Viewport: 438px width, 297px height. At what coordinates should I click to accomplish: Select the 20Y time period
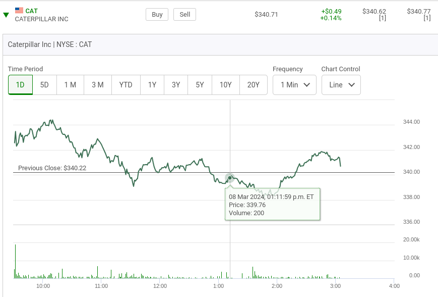[x=254, y=85]
